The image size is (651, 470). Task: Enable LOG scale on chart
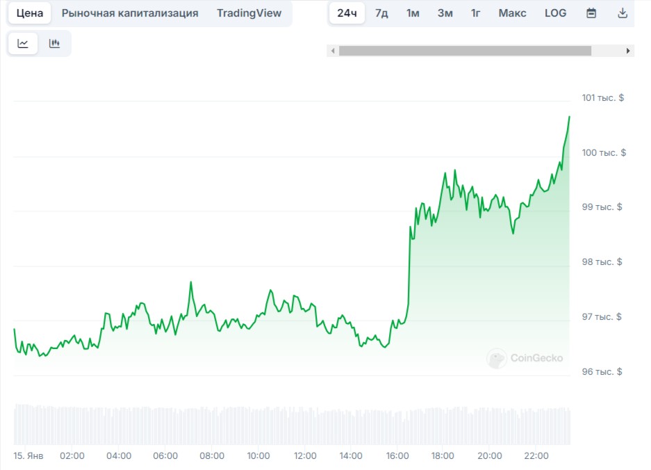555,13
